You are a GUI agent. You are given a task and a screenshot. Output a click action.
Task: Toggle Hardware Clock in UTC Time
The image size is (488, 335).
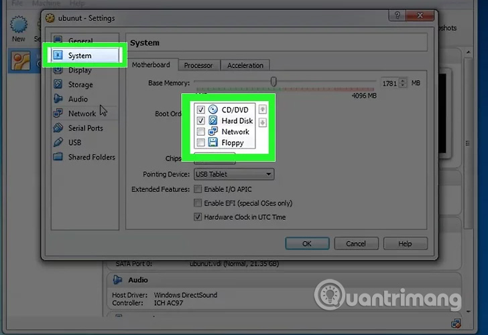pyautogui.click(x=198, y=217)
